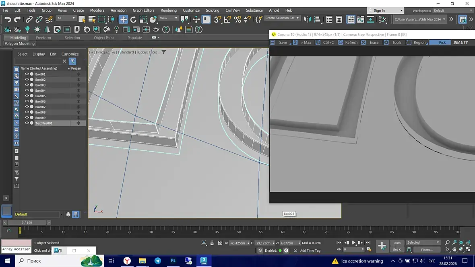The height and width of the screenshot is (267, 475).
Task: Open Curve Editor from the toolbar
Action: tap(360, 19)
